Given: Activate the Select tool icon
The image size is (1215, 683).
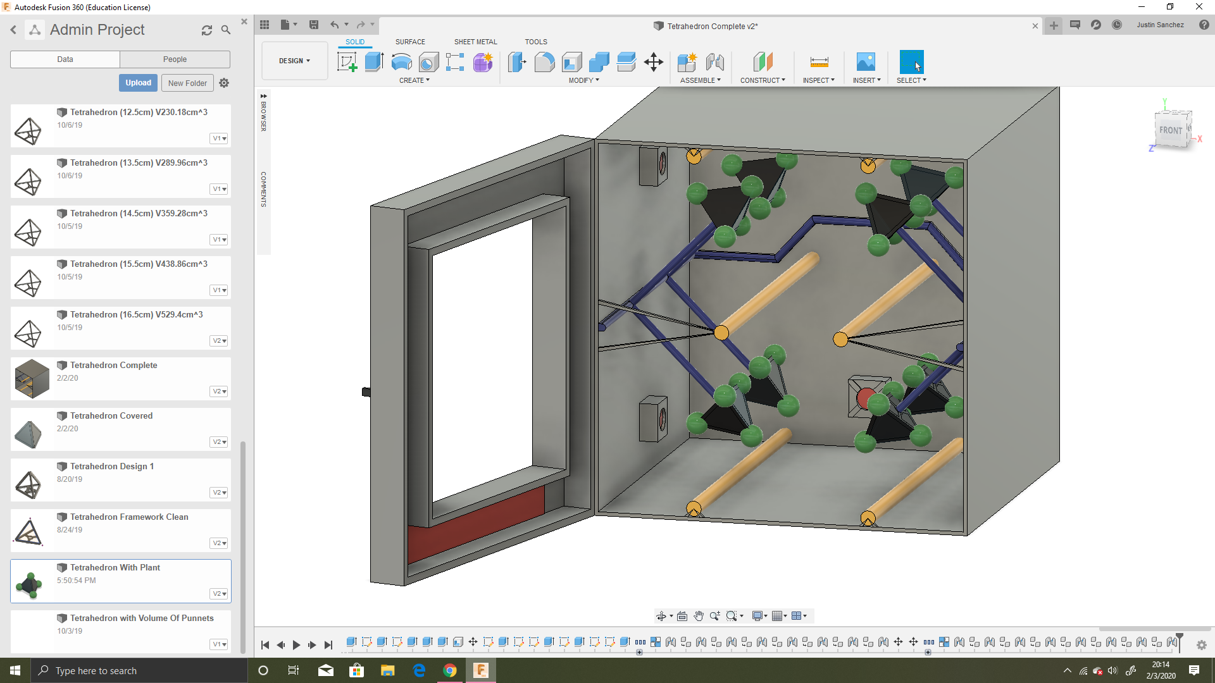Looking at the screenshot, I should pos(911,62).
